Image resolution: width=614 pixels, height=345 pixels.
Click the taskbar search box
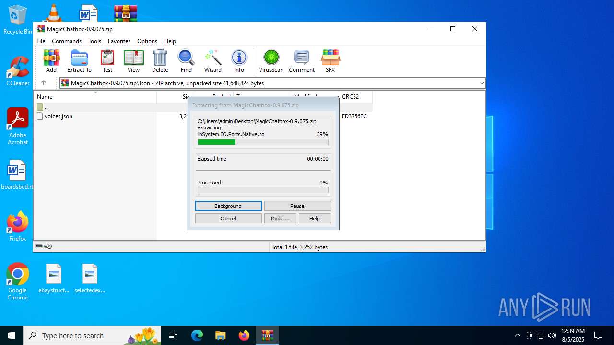pyautogui.click(x=92, y=335)
